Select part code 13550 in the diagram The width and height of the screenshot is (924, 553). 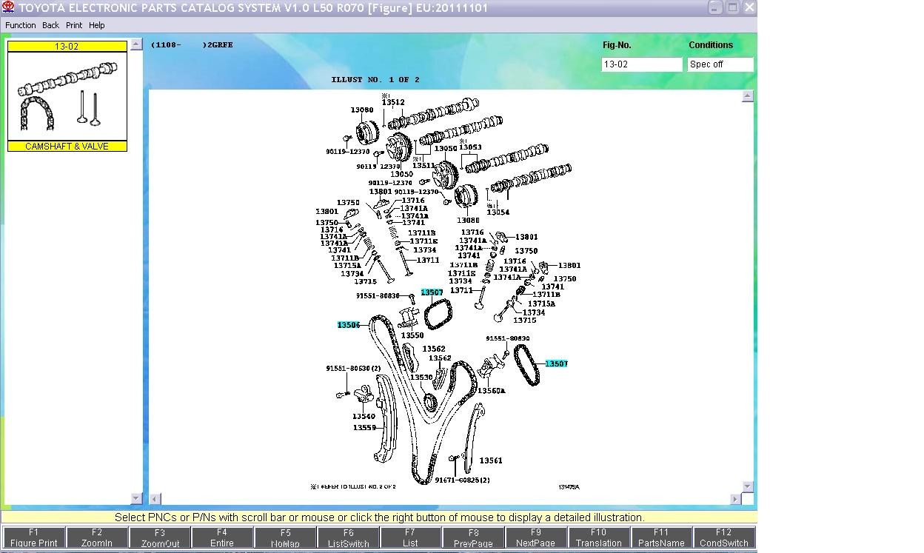click(x=412, y=335)
